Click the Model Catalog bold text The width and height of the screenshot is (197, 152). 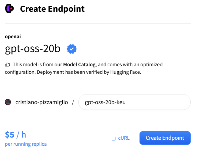coord(79,64)
